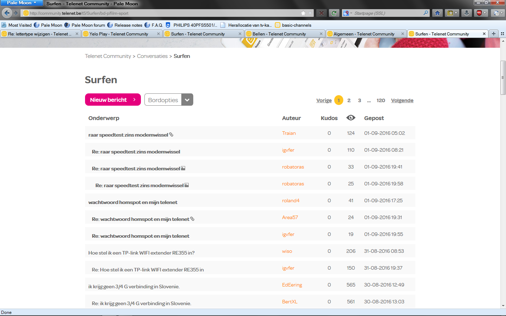Open the F.A.Q. bookmark
The height and width of the screenshot is (316, 506).
tap(154, 25)
